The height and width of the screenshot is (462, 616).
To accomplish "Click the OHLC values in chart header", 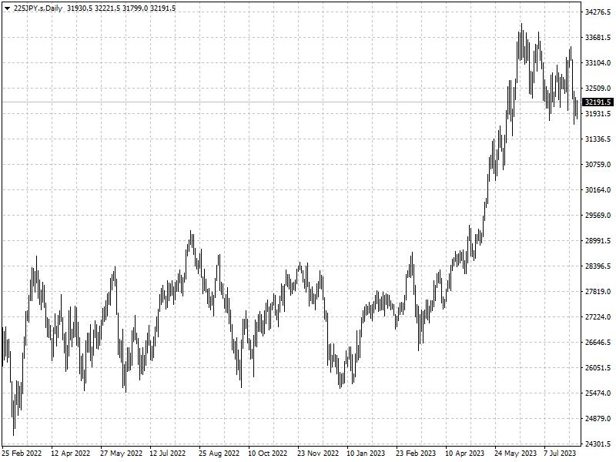I will pos(121,8).
